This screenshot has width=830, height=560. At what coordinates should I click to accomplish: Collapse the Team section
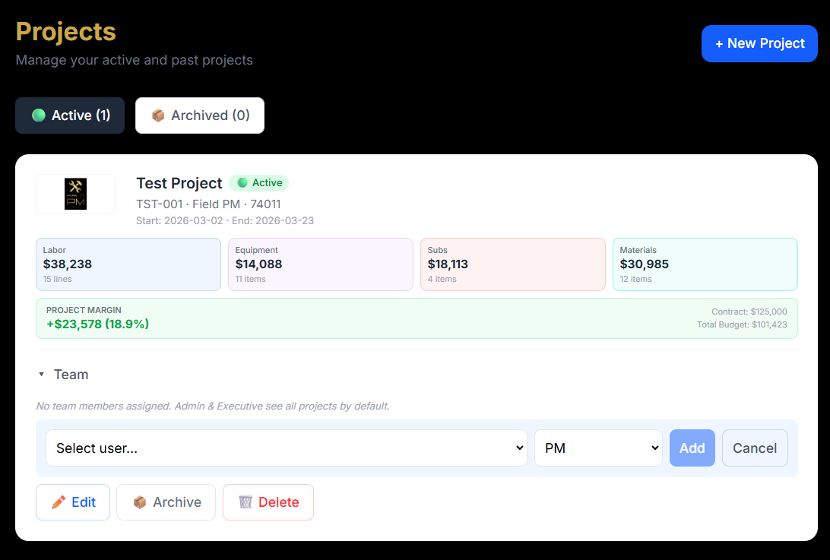[41, 374]
